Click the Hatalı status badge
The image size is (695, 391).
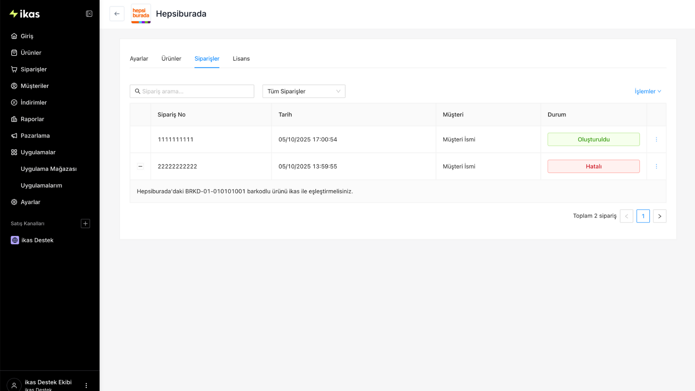(x=594, y=167)
